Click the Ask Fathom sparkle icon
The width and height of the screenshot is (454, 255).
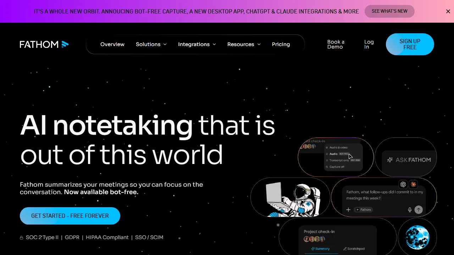coord(390,160)
